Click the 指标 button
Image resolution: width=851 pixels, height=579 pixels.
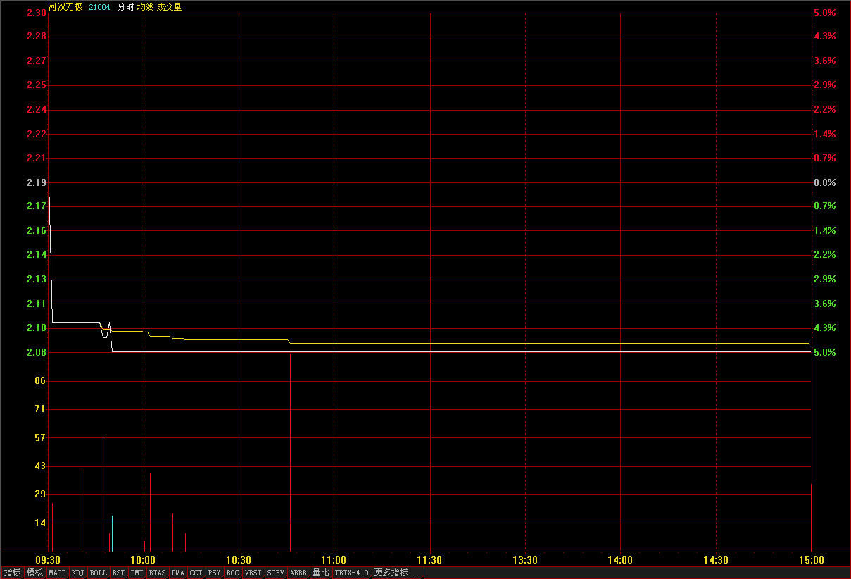pyautogui.click(x=13, y=573)
